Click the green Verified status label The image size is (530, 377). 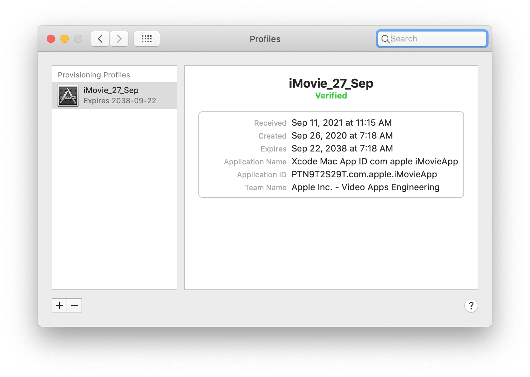point(331,95)
